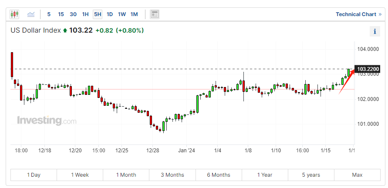Select the 1W interval
The image size is (388, 188).
point(122,14)
